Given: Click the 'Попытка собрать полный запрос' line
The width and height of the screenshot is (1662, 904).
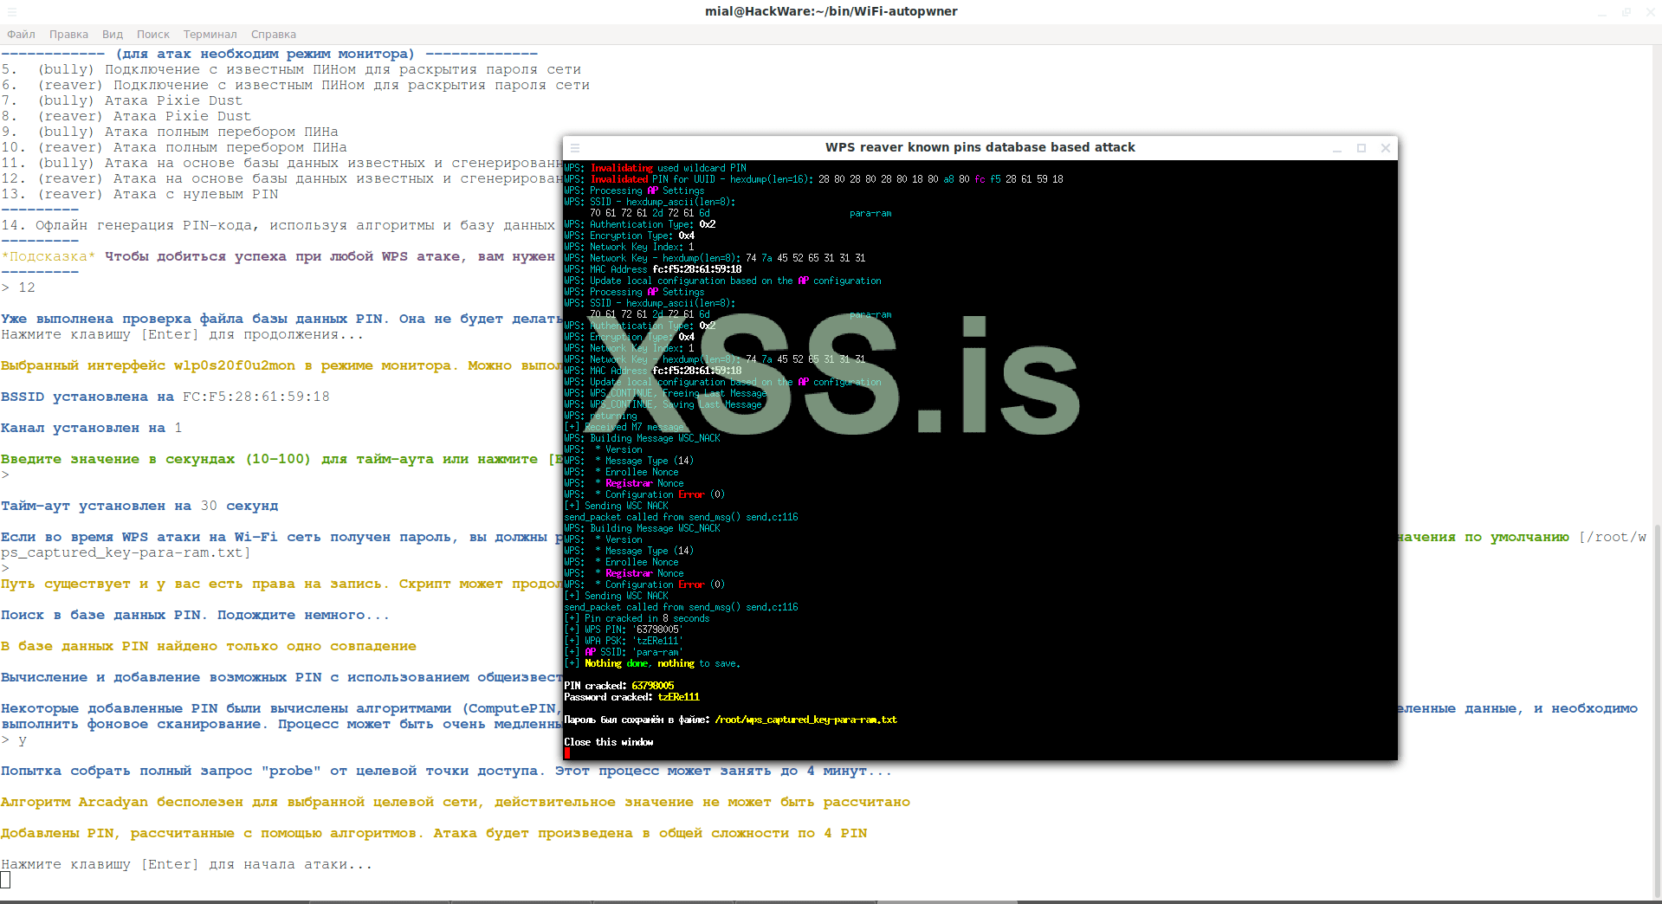Looking at the screenshot, I should coord(447,772).
